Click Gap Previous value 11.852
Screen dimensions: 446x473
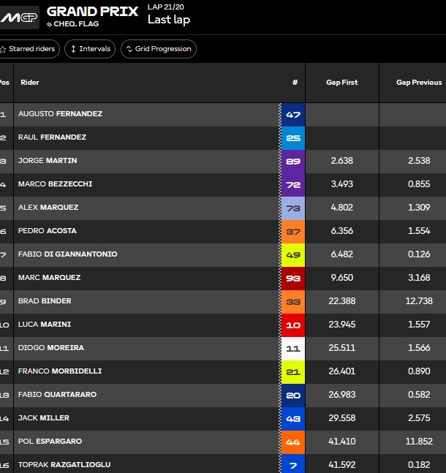[419, 441]
